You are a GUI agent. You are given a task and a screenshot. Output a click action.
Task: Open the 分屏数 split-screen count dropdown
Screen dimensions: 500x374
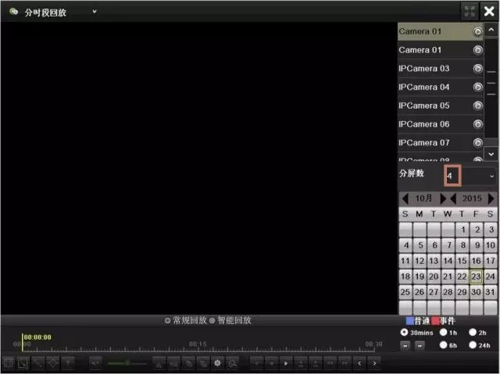pyautogui.click(x=491, y=176)
